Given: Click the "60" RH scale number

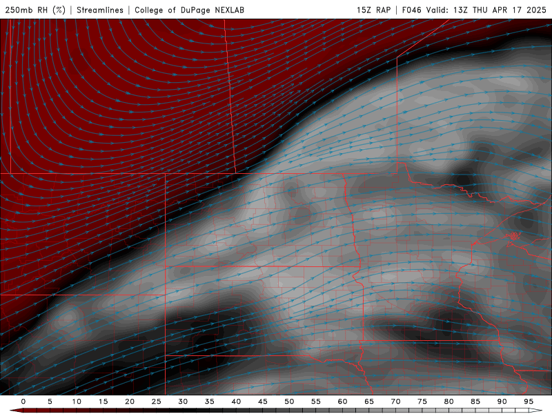Looking at the screenshot, I should point(342,402).
